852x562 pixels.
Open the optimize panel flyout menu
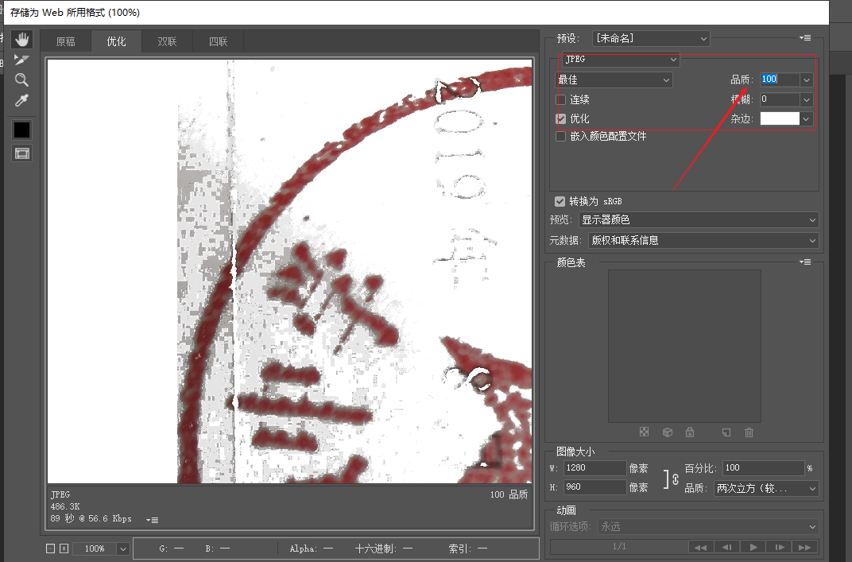click(805, 38)
